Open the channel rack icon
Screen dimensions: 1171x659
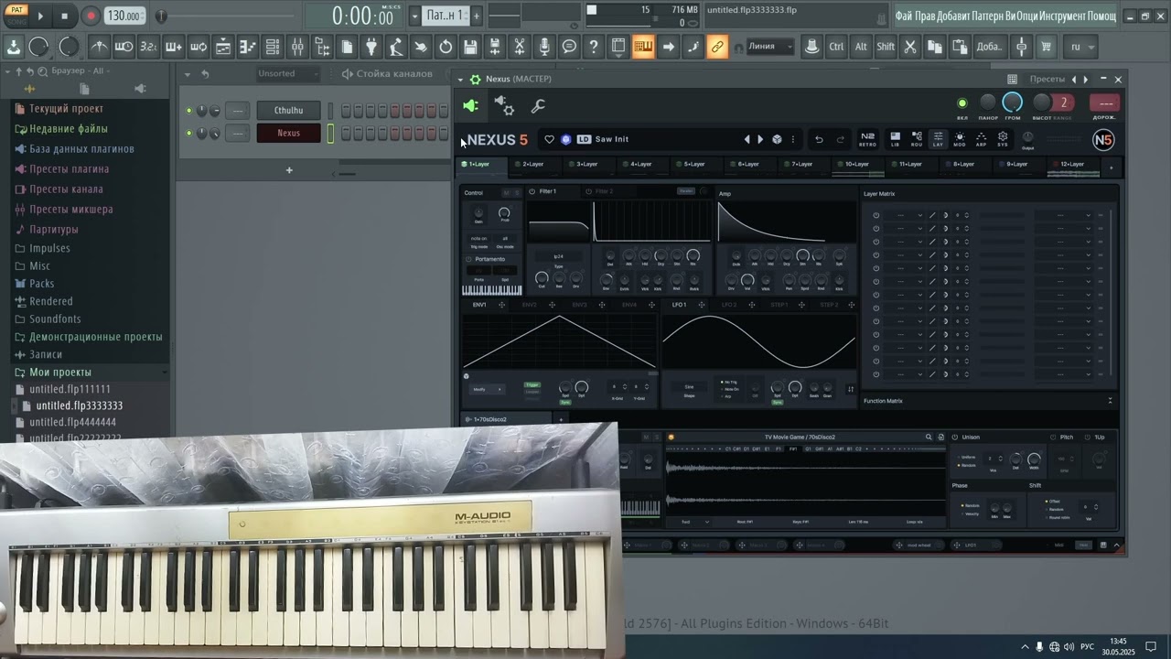pos(273,47)
